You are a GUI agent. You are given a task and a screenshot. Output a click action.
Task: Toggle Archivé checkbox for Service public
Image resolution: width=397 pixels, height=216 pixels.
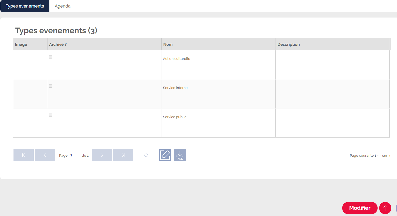click(50, 115)
